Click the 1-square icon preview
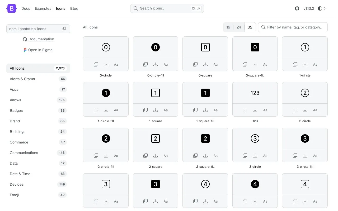338x211 pixels. click(156, 93)
